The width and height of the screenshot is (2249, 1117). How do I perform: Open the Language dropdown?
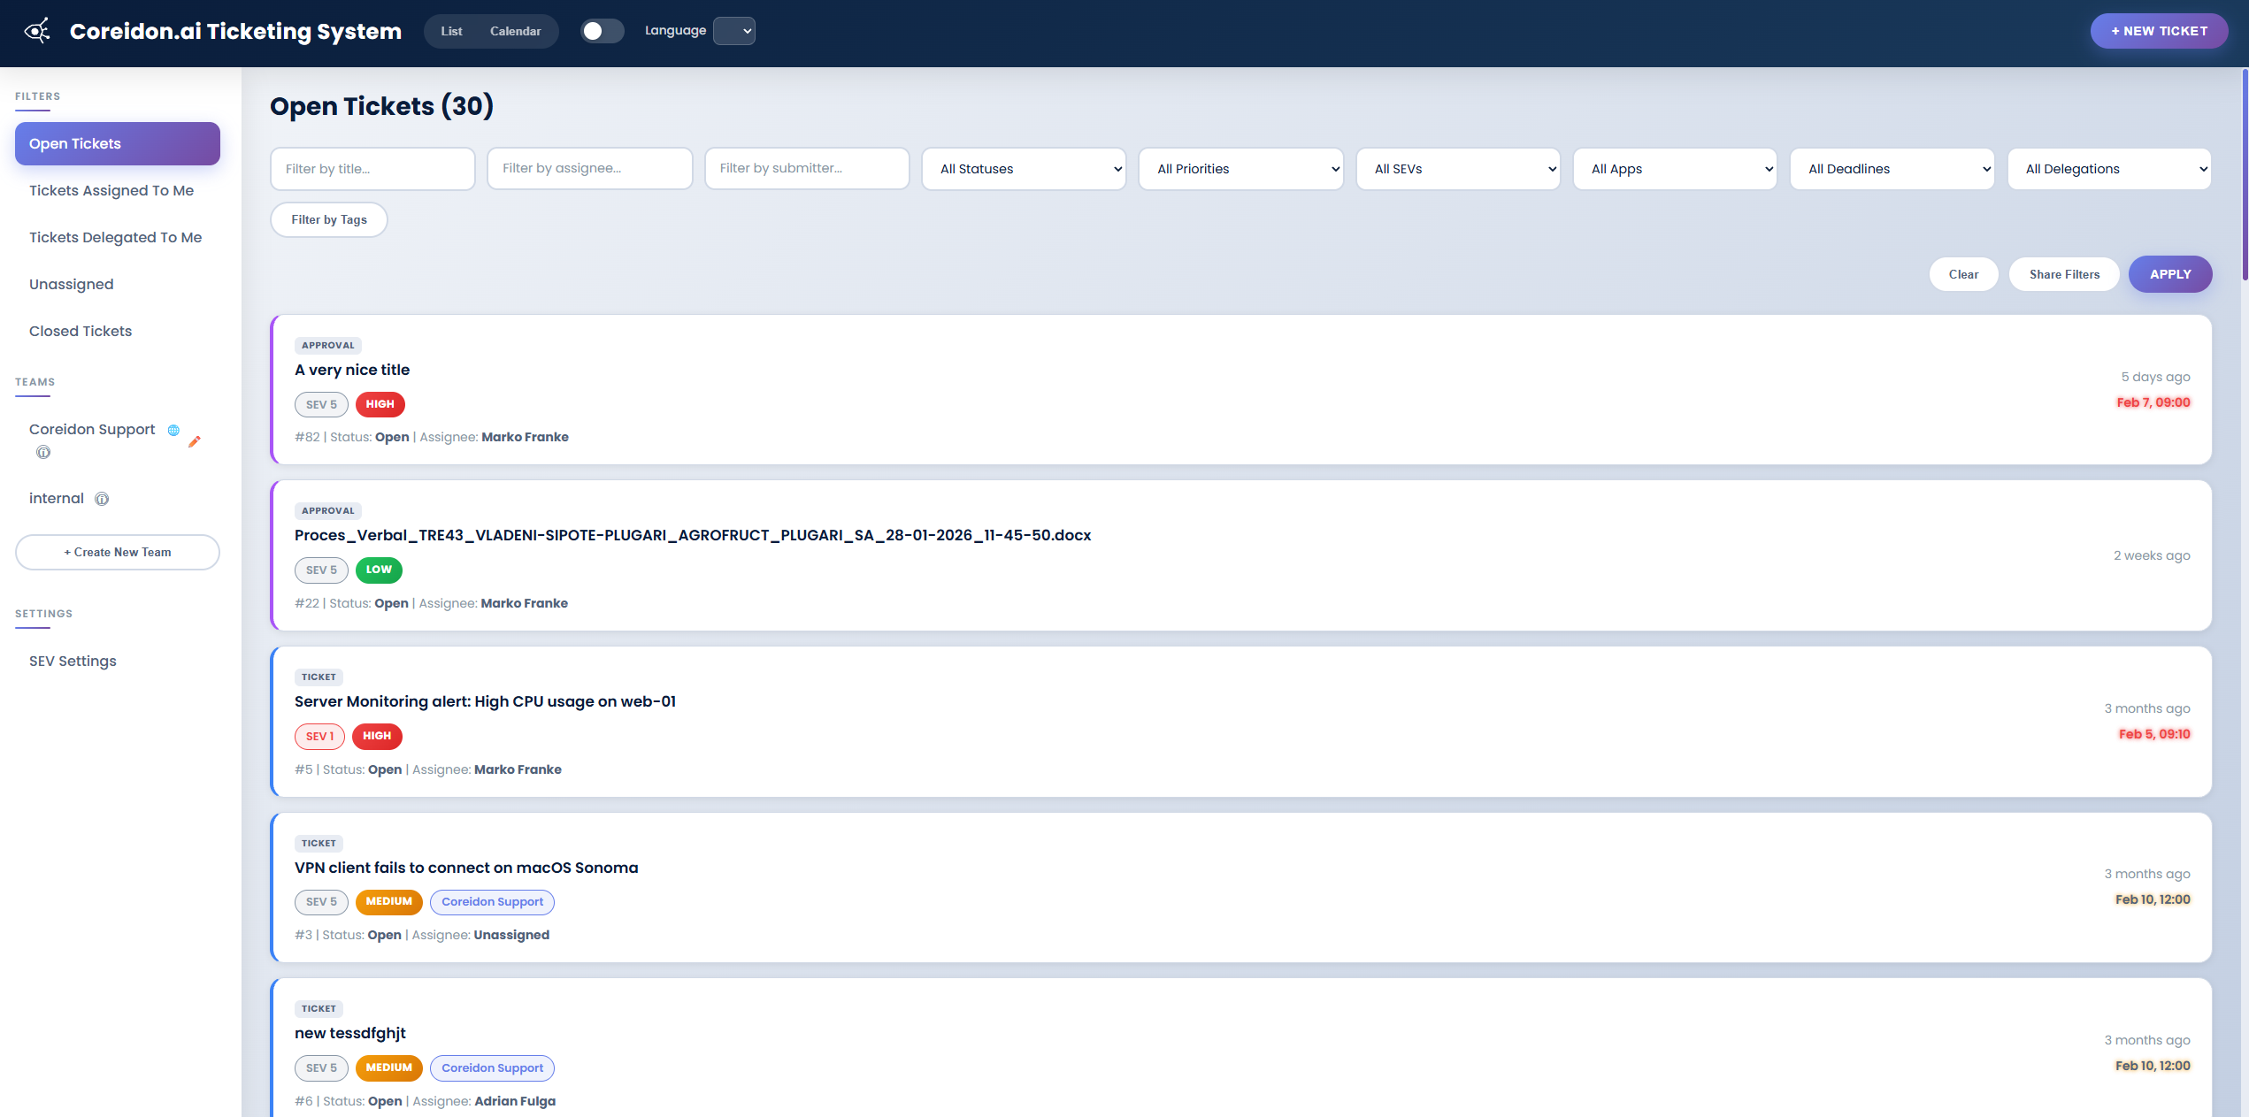coord(733,30)
